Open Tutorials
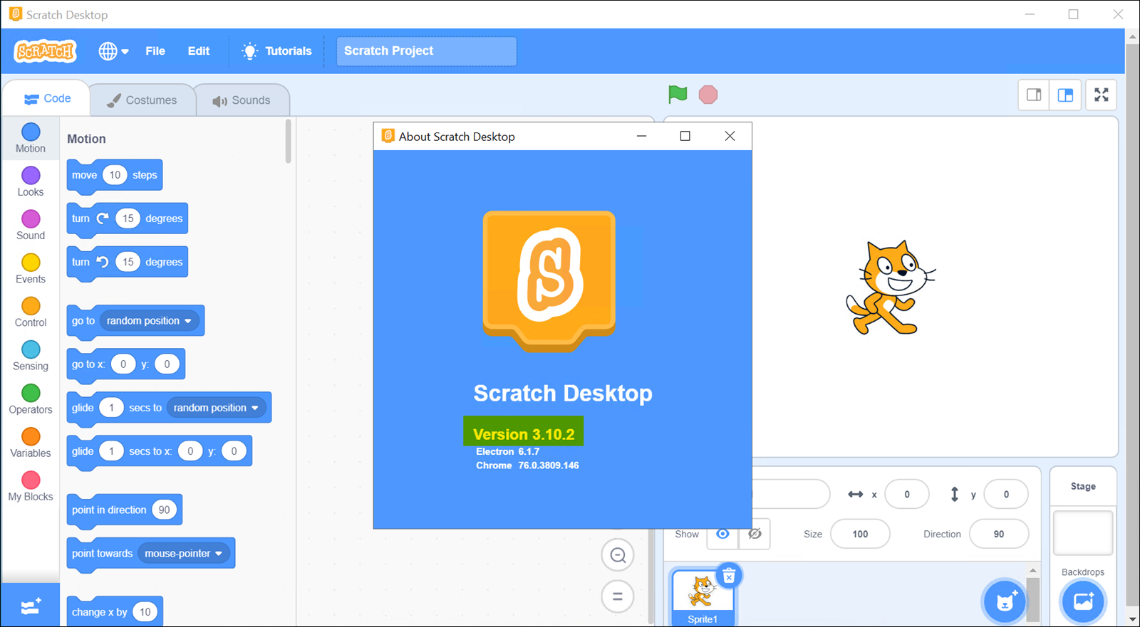Viewport: 1140px width, 627px height. [277, 51]
